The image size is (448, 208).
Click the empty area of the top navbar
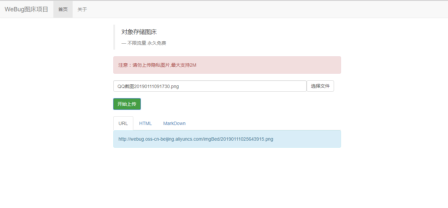tap(267, 9)
